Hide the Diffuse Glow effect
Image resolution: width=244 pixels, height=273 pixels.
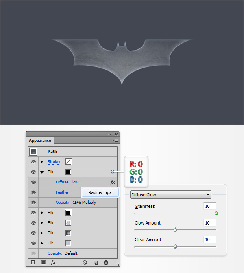33,182
